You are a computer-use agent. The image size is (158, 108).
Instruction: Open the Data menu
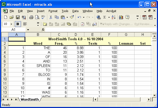[x=75, y=11]
